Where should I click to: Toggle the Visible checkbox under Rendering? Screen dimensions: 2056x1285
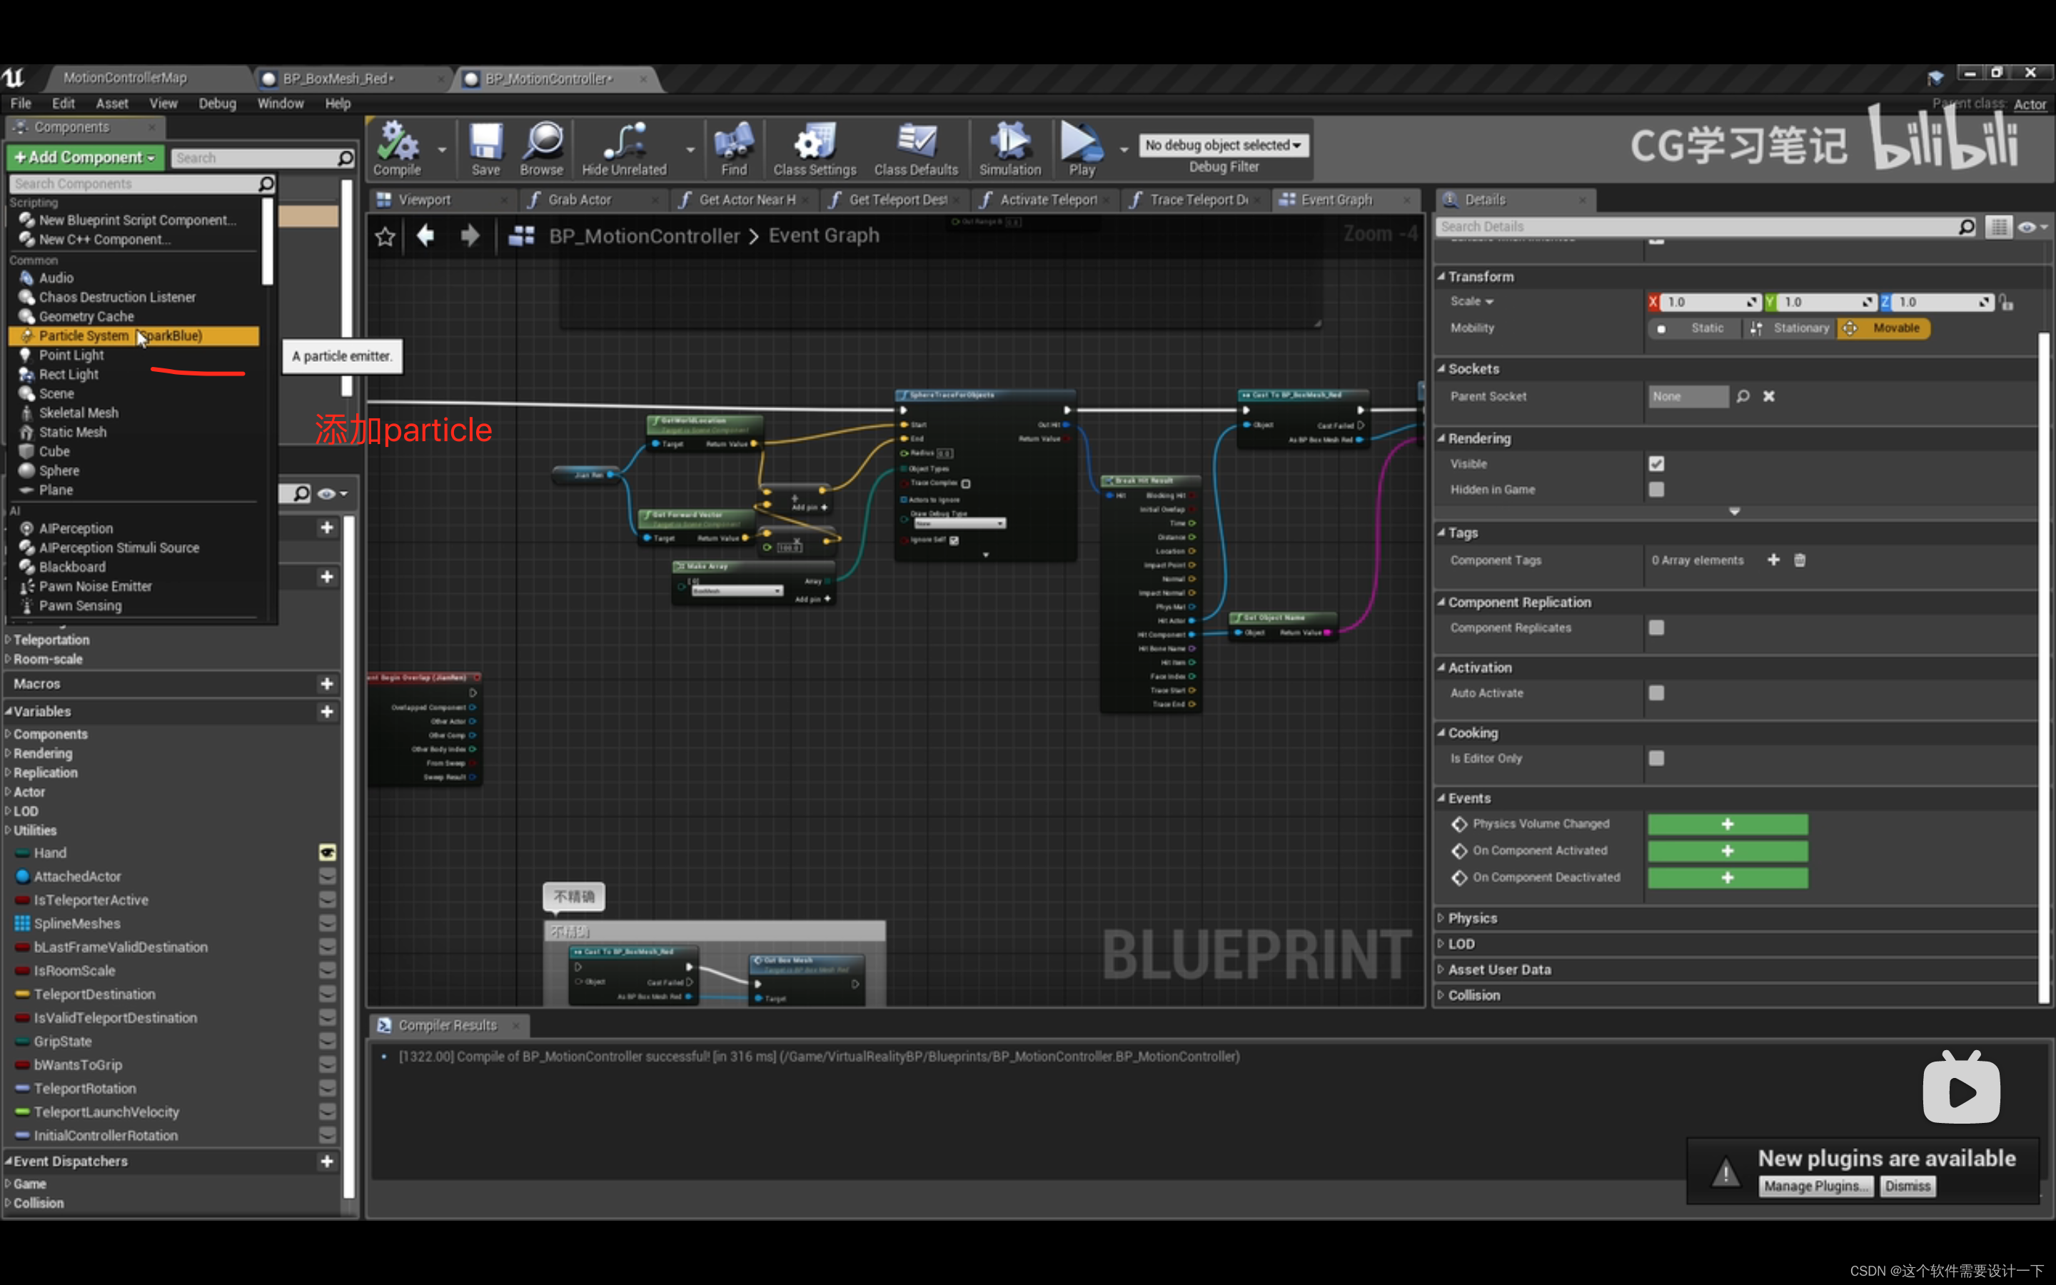[x=1656, y=464]
